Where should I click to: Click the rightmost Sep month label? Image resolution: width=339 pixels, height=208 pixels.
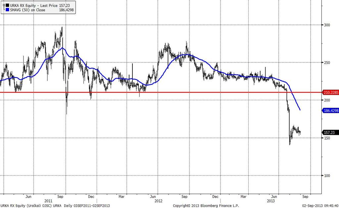tap(305, 196)
